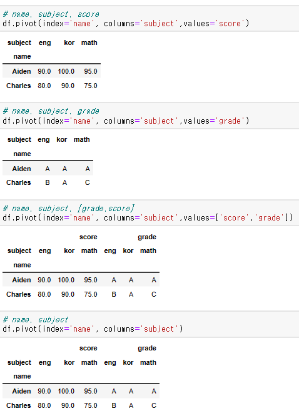Image resolution: width=299 pixels, height=416 pixels.
Task: Click 'name' index label in grade-only table
Action: click(x=23, y=154)
